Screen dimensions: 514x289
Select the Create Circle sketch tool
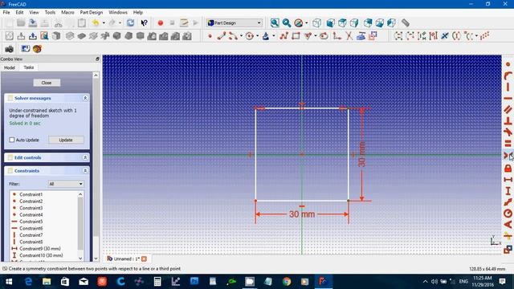(250, 36)
